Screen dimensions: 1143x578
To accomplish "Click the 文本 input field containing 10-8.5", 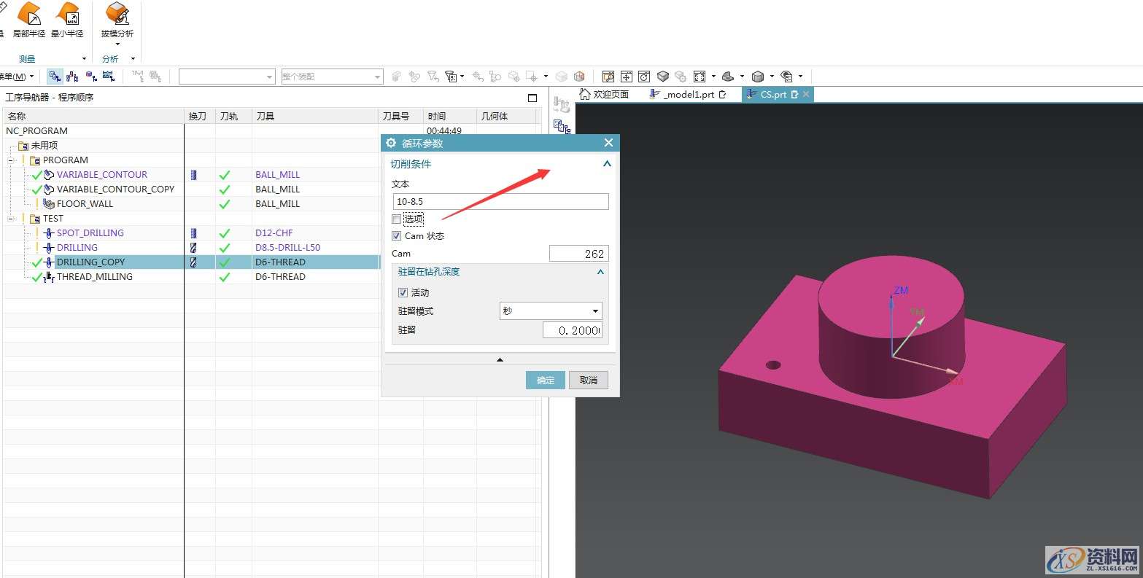I will pos(500,202).
